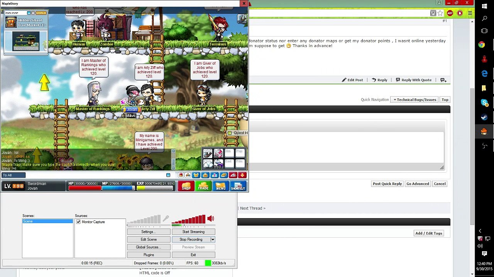
Task: Click the Ctrl skill quickslot
Action: 208,164
